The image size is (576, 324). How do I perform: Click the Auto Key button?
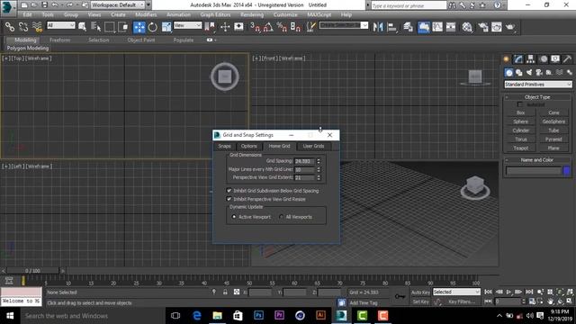tap(420, 292)
